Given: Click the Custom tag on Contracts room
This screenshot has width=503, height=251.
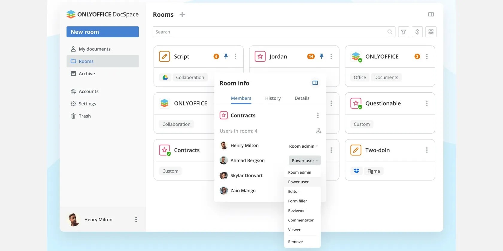Looking at the screenshot, I should tap(170, 171).
